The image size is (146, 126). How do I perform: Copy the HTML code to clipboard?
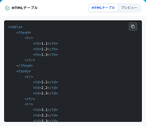click(x=133, y=26)
